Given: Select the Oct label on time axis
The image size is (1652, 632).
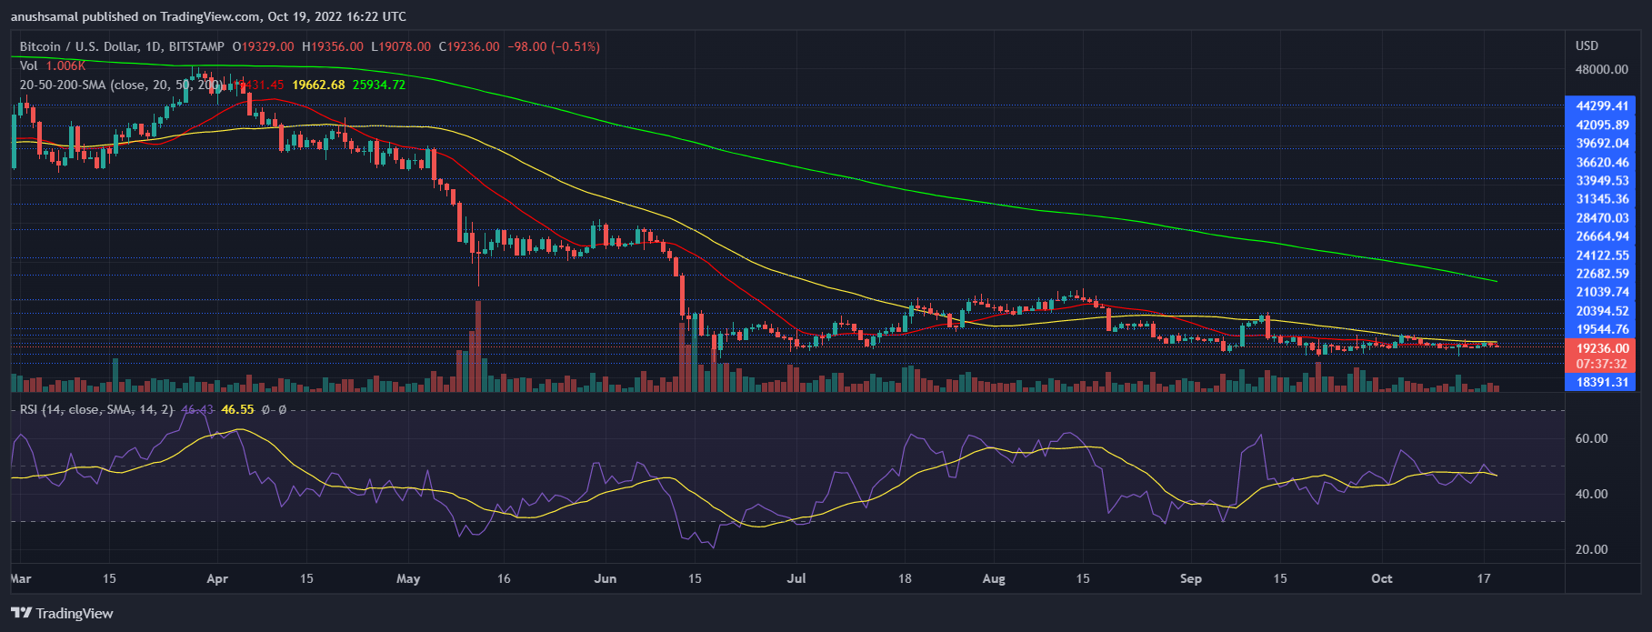Looking at the screenshot, I should click(x=1381, y=578).
